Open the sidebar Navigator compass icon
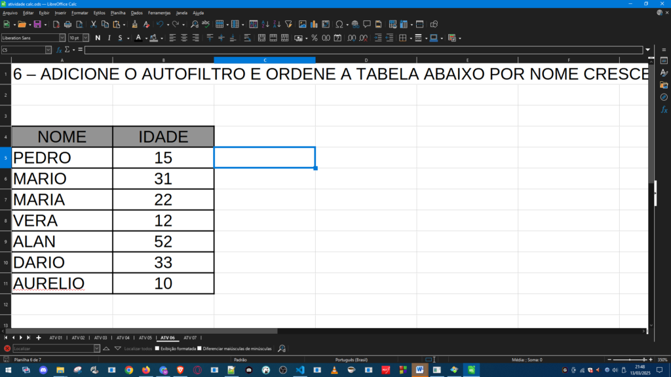 coord(664,97)
